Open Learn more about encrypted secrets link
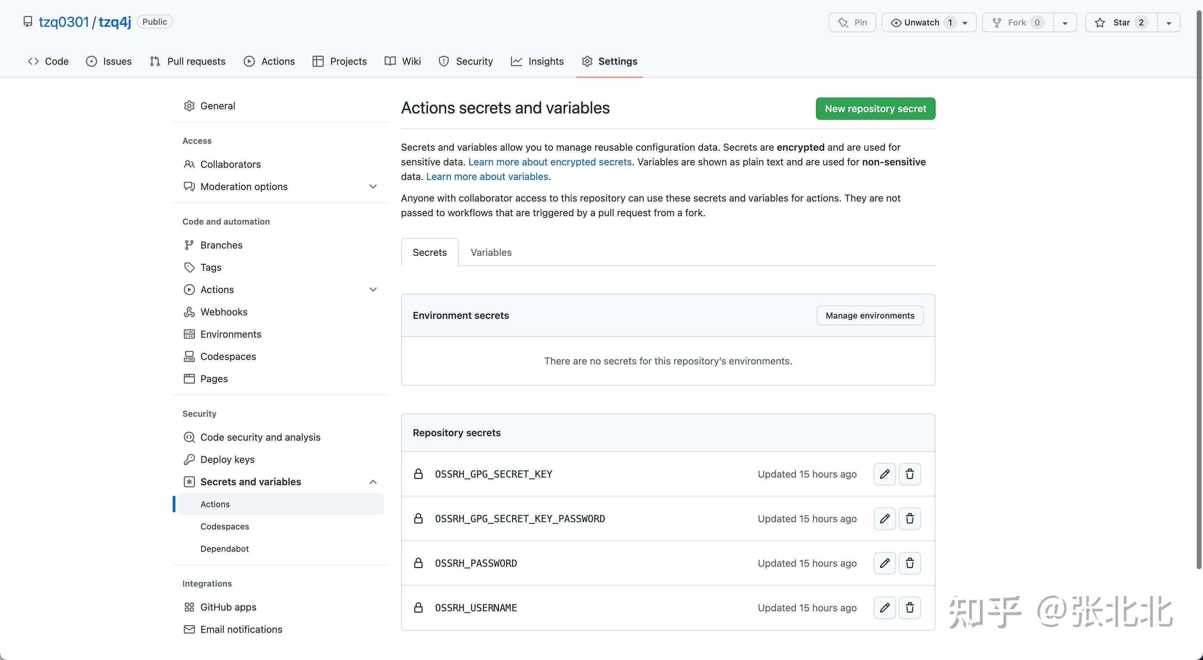The image size is (1203, 660). click(550, 162)
